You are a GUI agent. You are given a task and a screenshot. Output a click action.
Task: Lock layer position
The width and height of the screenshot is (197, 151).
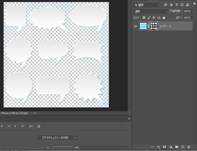tap(154, 18)
